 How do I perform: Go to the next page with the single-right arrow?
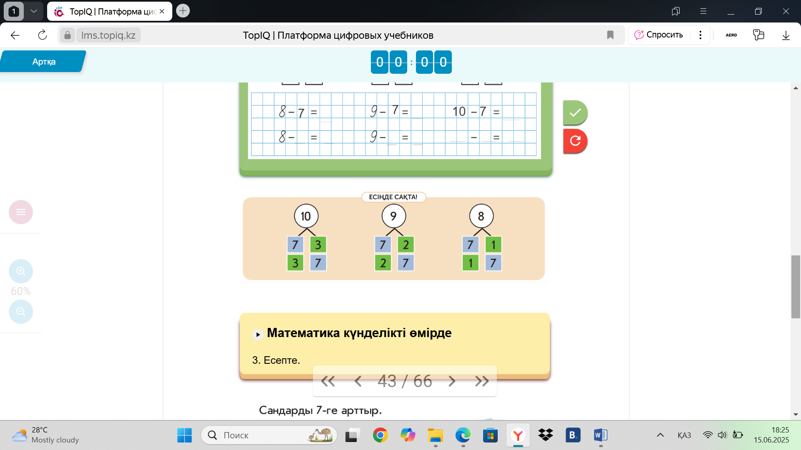tap(452, 381)
